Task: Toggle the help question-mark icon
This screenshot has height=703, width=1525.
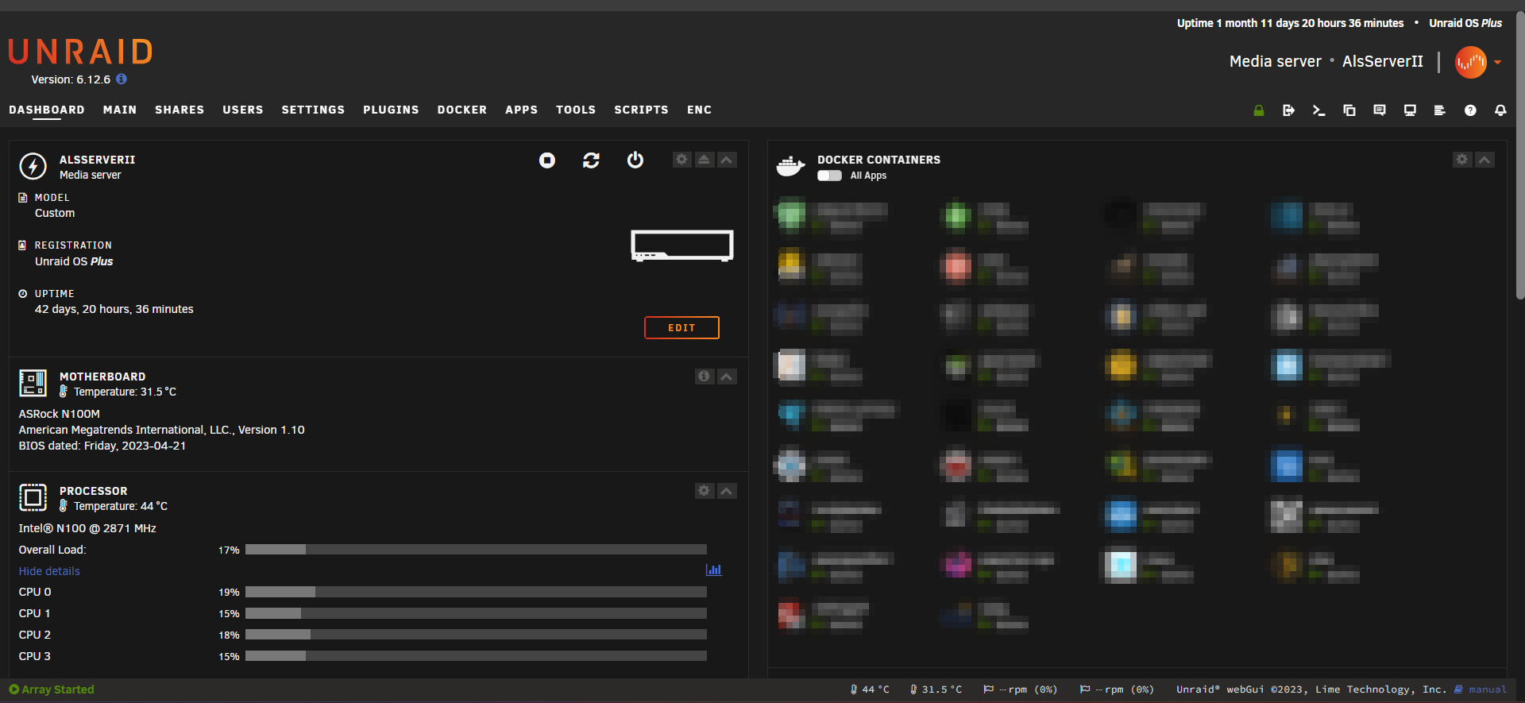Action: [1470, 110]
